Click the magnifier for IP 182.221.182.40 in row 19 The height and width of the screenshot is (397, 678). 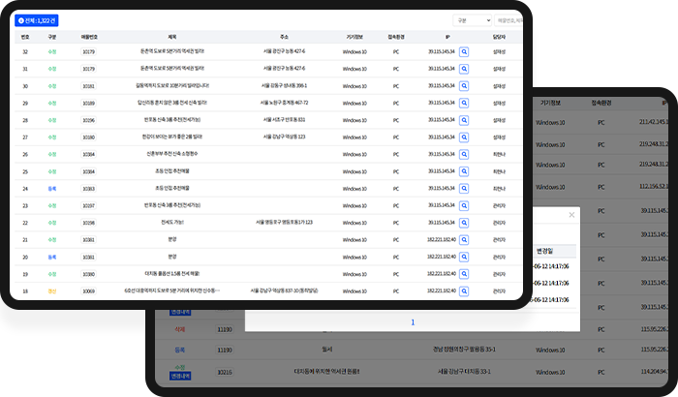pos(464,274)
